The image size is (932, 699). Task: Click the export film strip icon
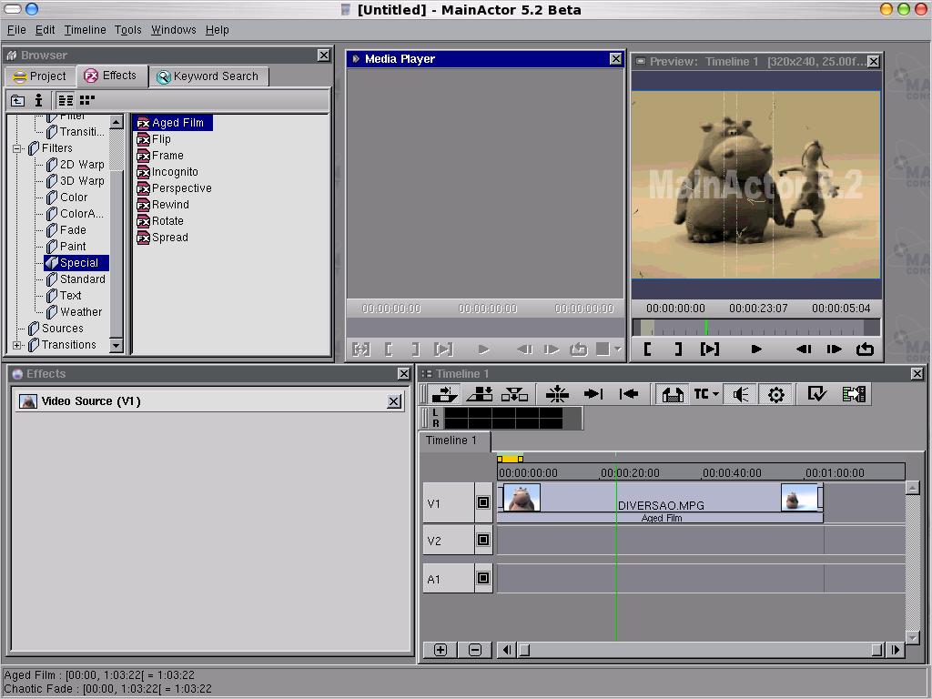click(854, 394)
